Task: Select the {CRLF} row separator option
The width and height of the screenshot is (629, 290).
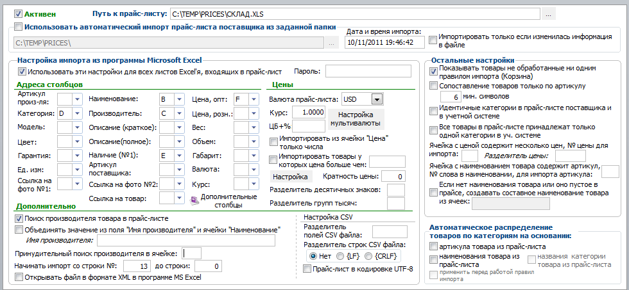Action: tap(368, 256)
